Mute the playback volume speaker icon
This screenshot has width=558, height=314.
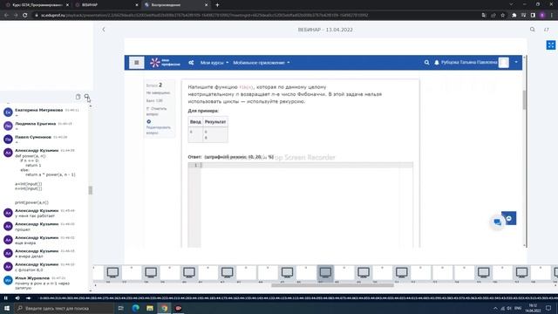click(x=17, y=298)
